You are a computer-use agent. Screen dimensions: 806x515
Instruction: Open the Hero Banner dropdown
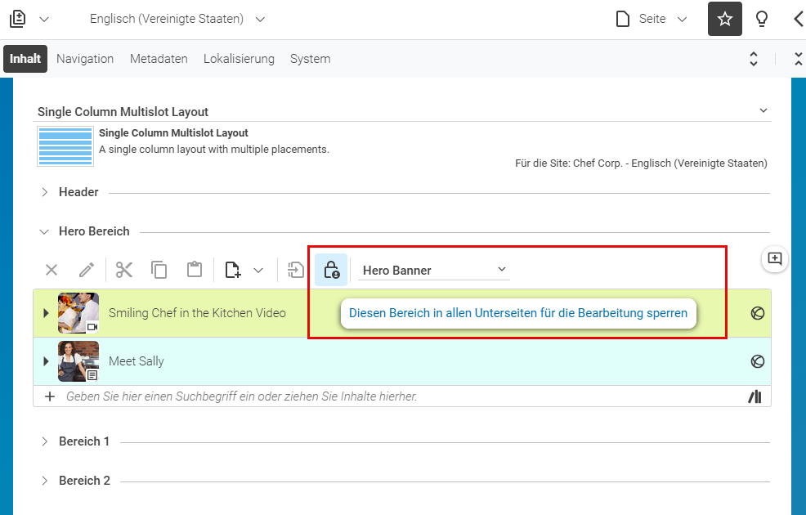434,271
